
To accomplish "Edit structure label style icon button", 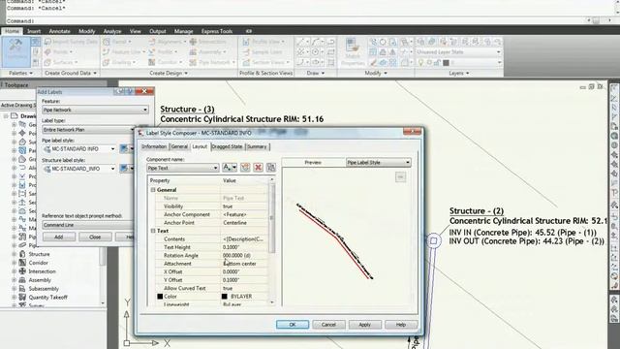I will (124, 169).
